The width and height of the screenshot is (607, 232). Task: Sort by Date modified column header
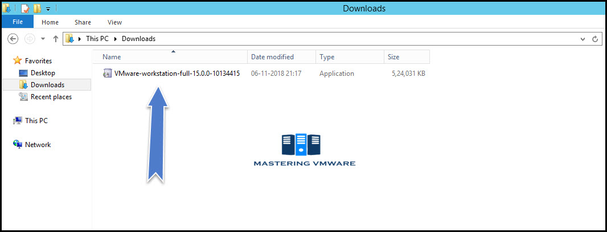[x=282, y=56]
